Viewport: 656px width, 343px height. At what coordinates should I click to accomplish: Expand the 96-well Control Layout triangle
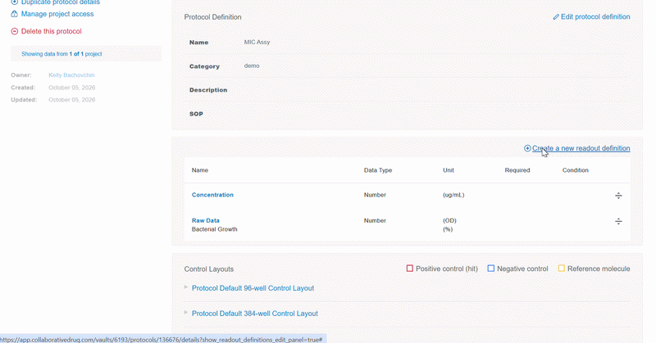(x=186, y=287)
